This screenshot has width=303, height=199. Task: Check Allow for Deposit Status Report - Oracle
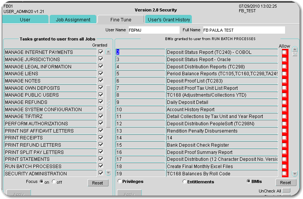284,59
